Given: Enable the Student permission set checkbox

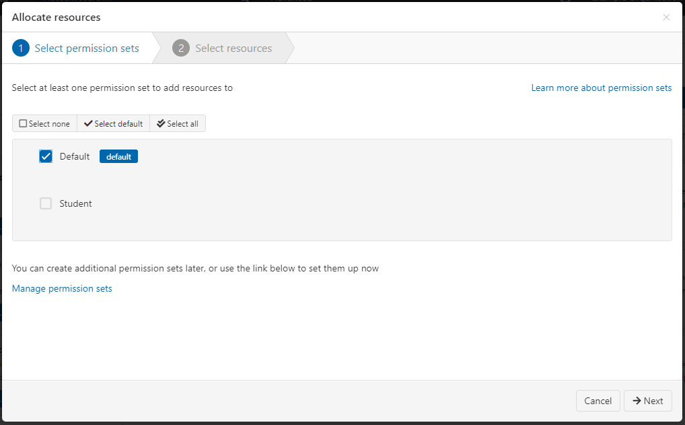Looking at the screenshot, I should pos(46,203).
